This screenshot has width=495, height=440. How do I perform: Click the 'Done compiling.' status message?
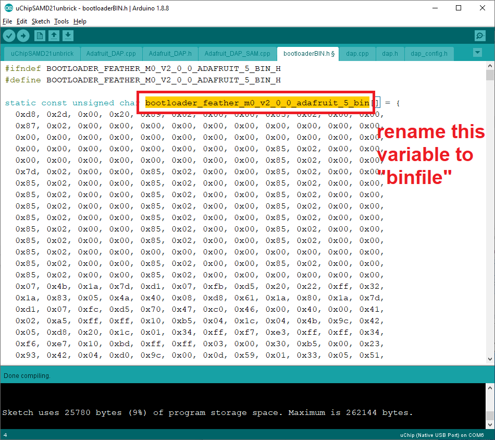[27, 375]
